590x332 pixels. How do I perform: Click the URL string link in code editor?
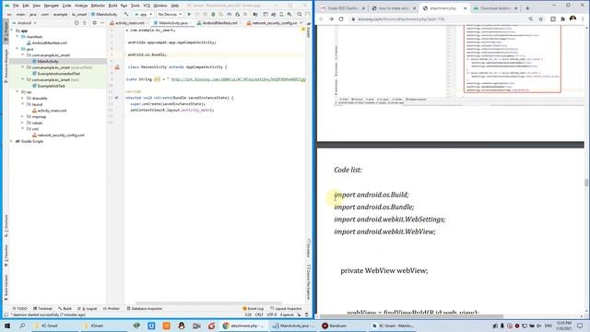[238, 79]
